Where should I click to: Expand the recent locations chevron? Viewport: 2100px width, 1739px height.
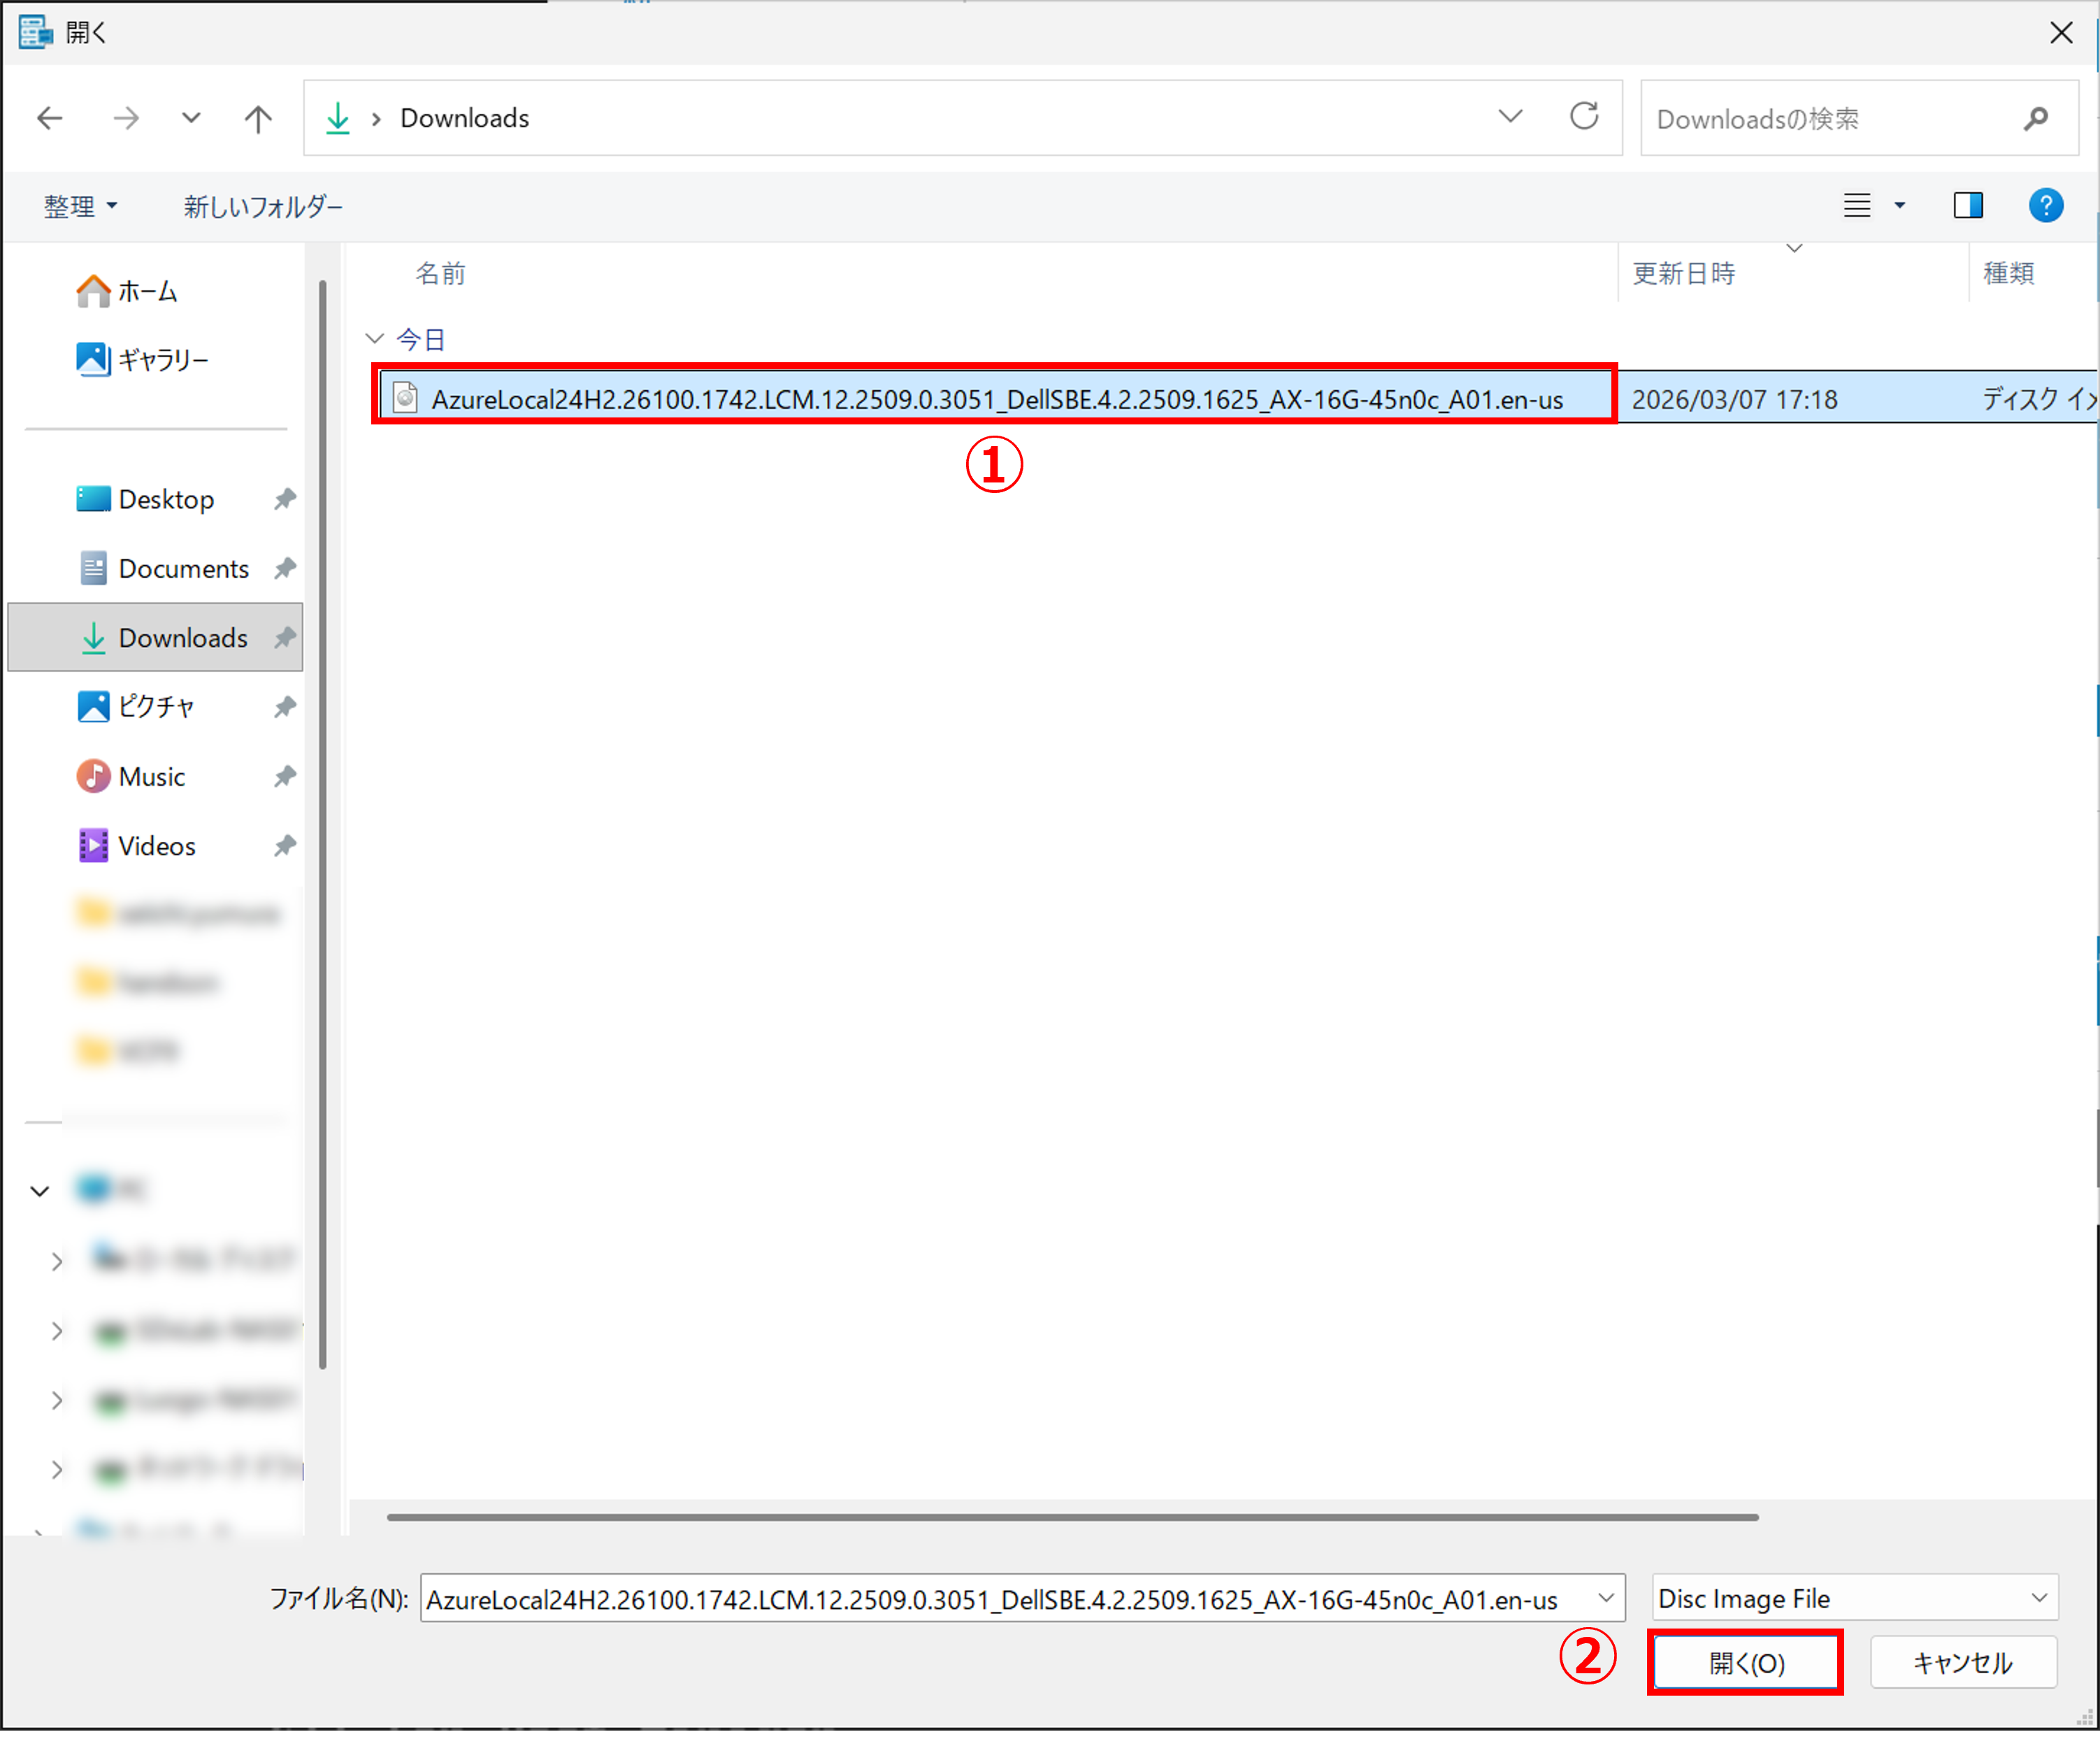click(191, 119)
